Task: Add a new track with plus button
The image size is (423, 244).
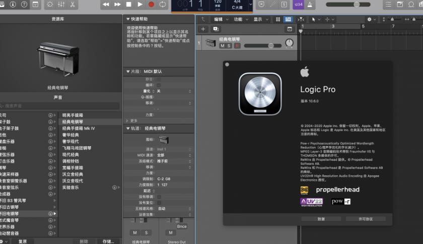Action: pos(203,29)
